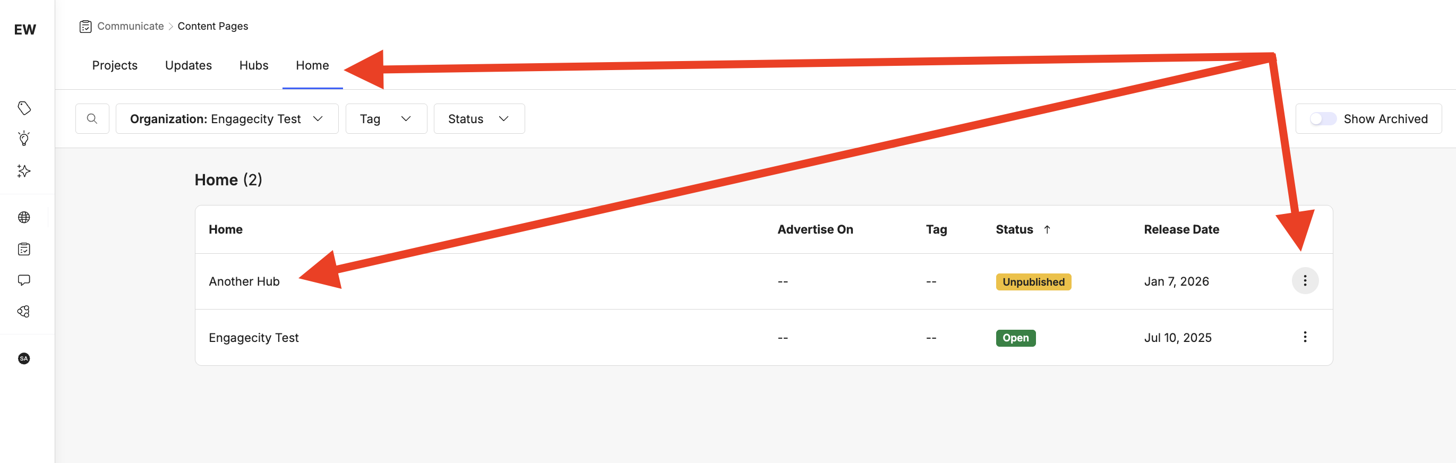1456x463 pixels.
Task: Open the lightbulb ideas icon
Action: point(24,139)
